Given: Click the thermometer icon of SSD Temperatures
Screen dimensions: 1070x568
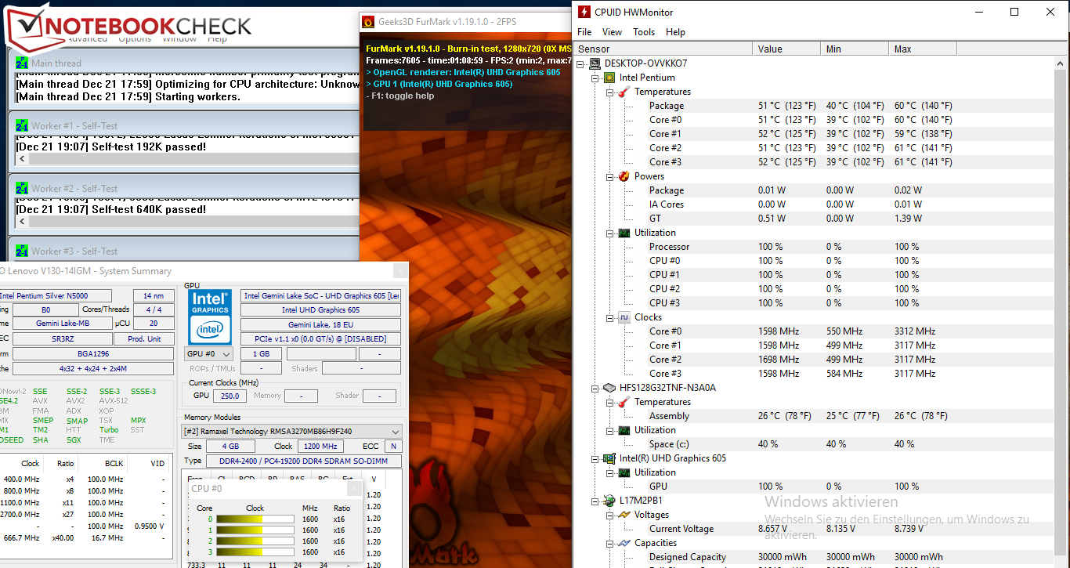Looking at the screenshot, I should point(624,402).
